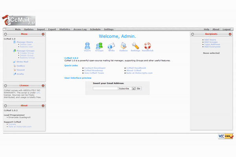Open the Statistics menu item

pyautogui.click(x=65, y=29)
